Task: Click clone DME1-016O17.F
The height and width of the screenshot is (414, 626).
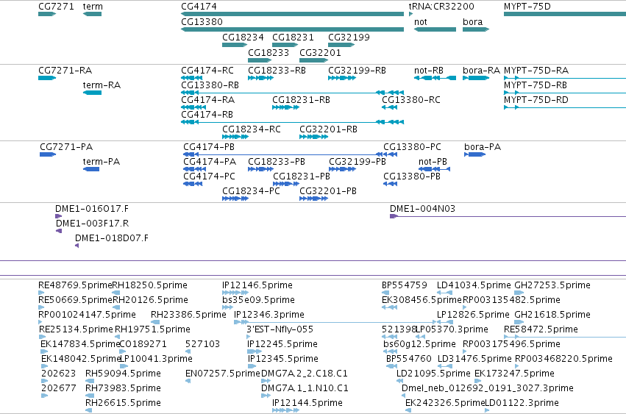Action: [58, 216]
